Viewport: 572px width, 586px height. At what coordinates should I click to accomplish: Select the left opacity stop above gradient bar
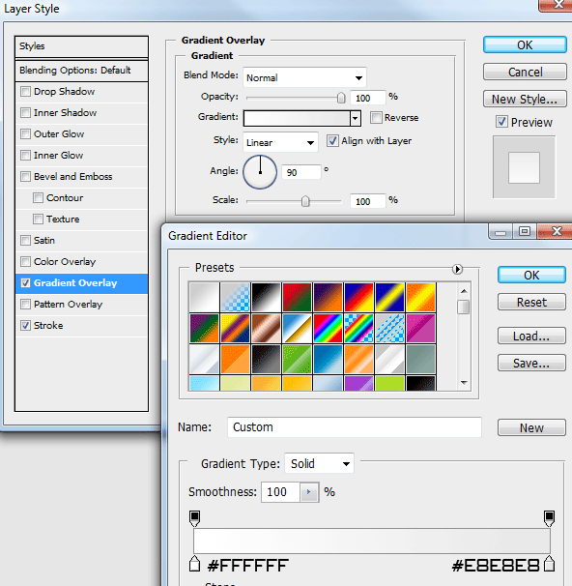pyautogui.click(x=194, y=518)
